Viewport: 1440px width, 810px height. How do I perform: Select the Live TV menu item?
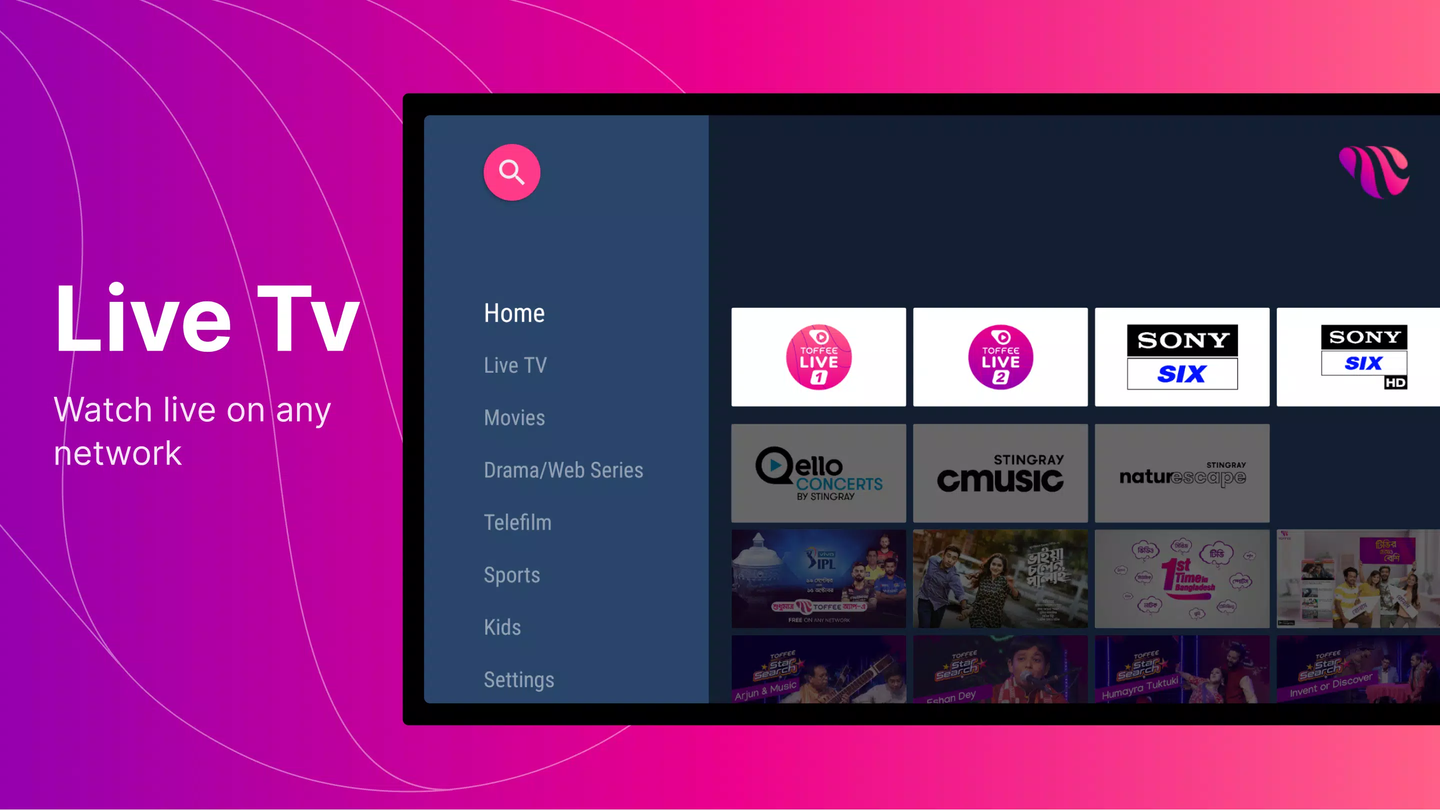(515, 364)
